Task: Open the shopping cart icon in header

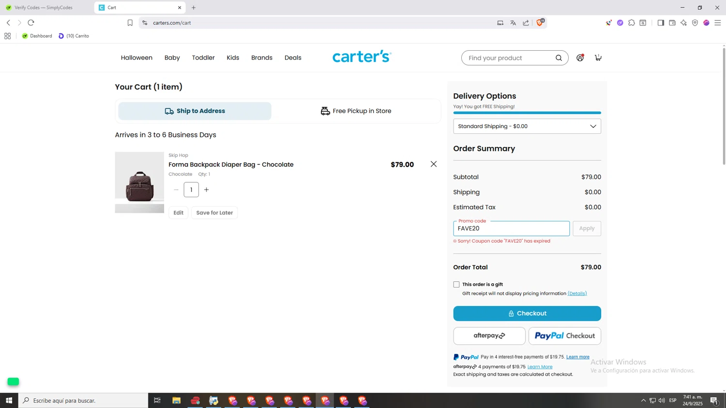Action: [x=598, y=58]
